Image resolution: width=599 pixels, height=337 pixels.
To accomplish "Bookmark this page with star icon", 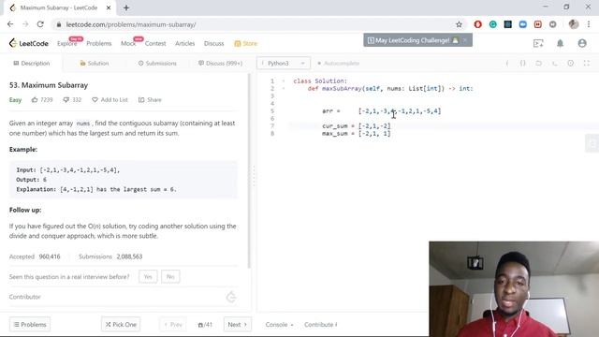I will point(459,24).
